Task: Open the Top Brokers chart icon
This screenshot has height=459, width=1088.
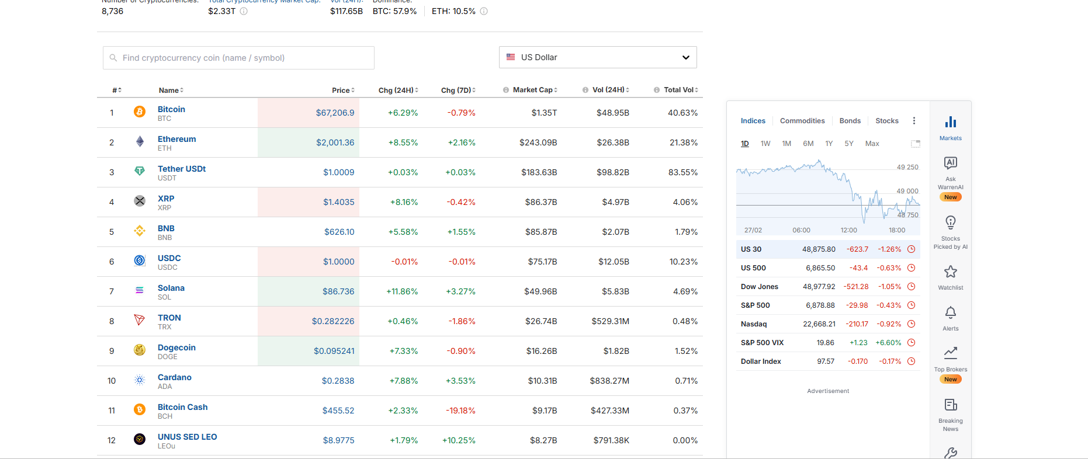Action: pyautogui.click(x=950, y=353)
